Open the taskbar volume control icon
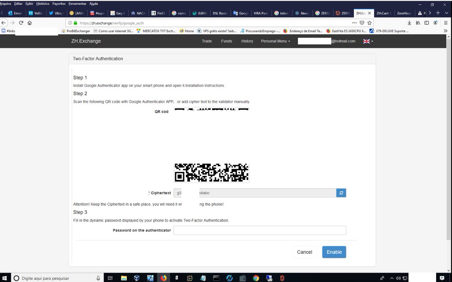The image size is (452, 282). coord(398,278)
